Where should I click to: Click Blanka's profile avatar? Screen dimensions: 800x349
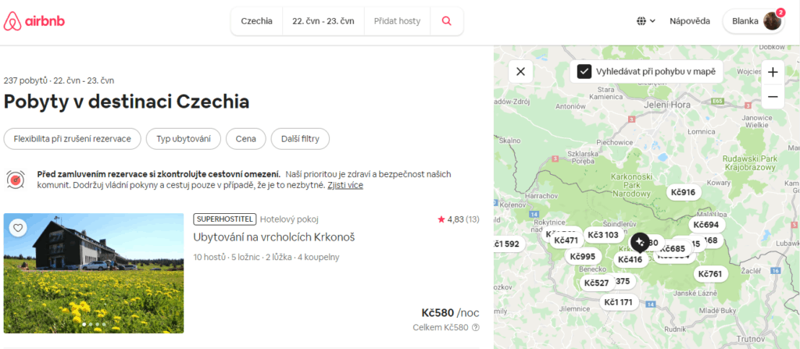pyautogui.click(x=772, y=21)
